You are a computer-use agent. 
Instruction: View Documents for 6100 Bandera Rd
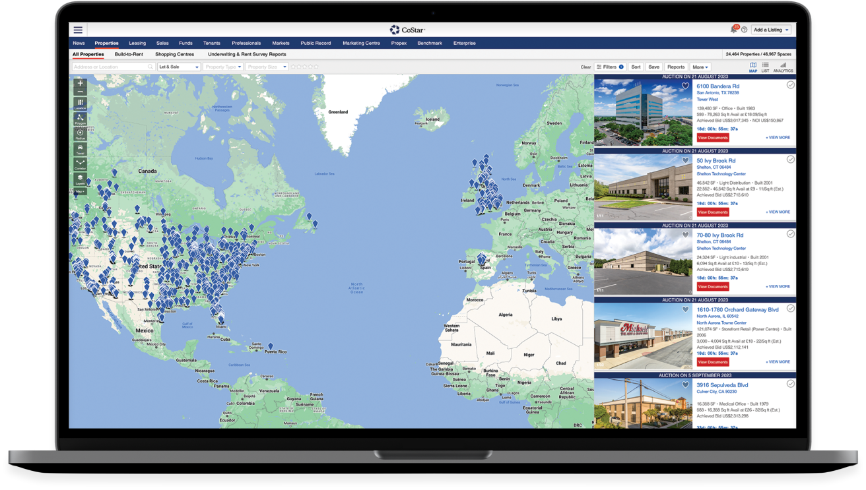tap(713, 138)
